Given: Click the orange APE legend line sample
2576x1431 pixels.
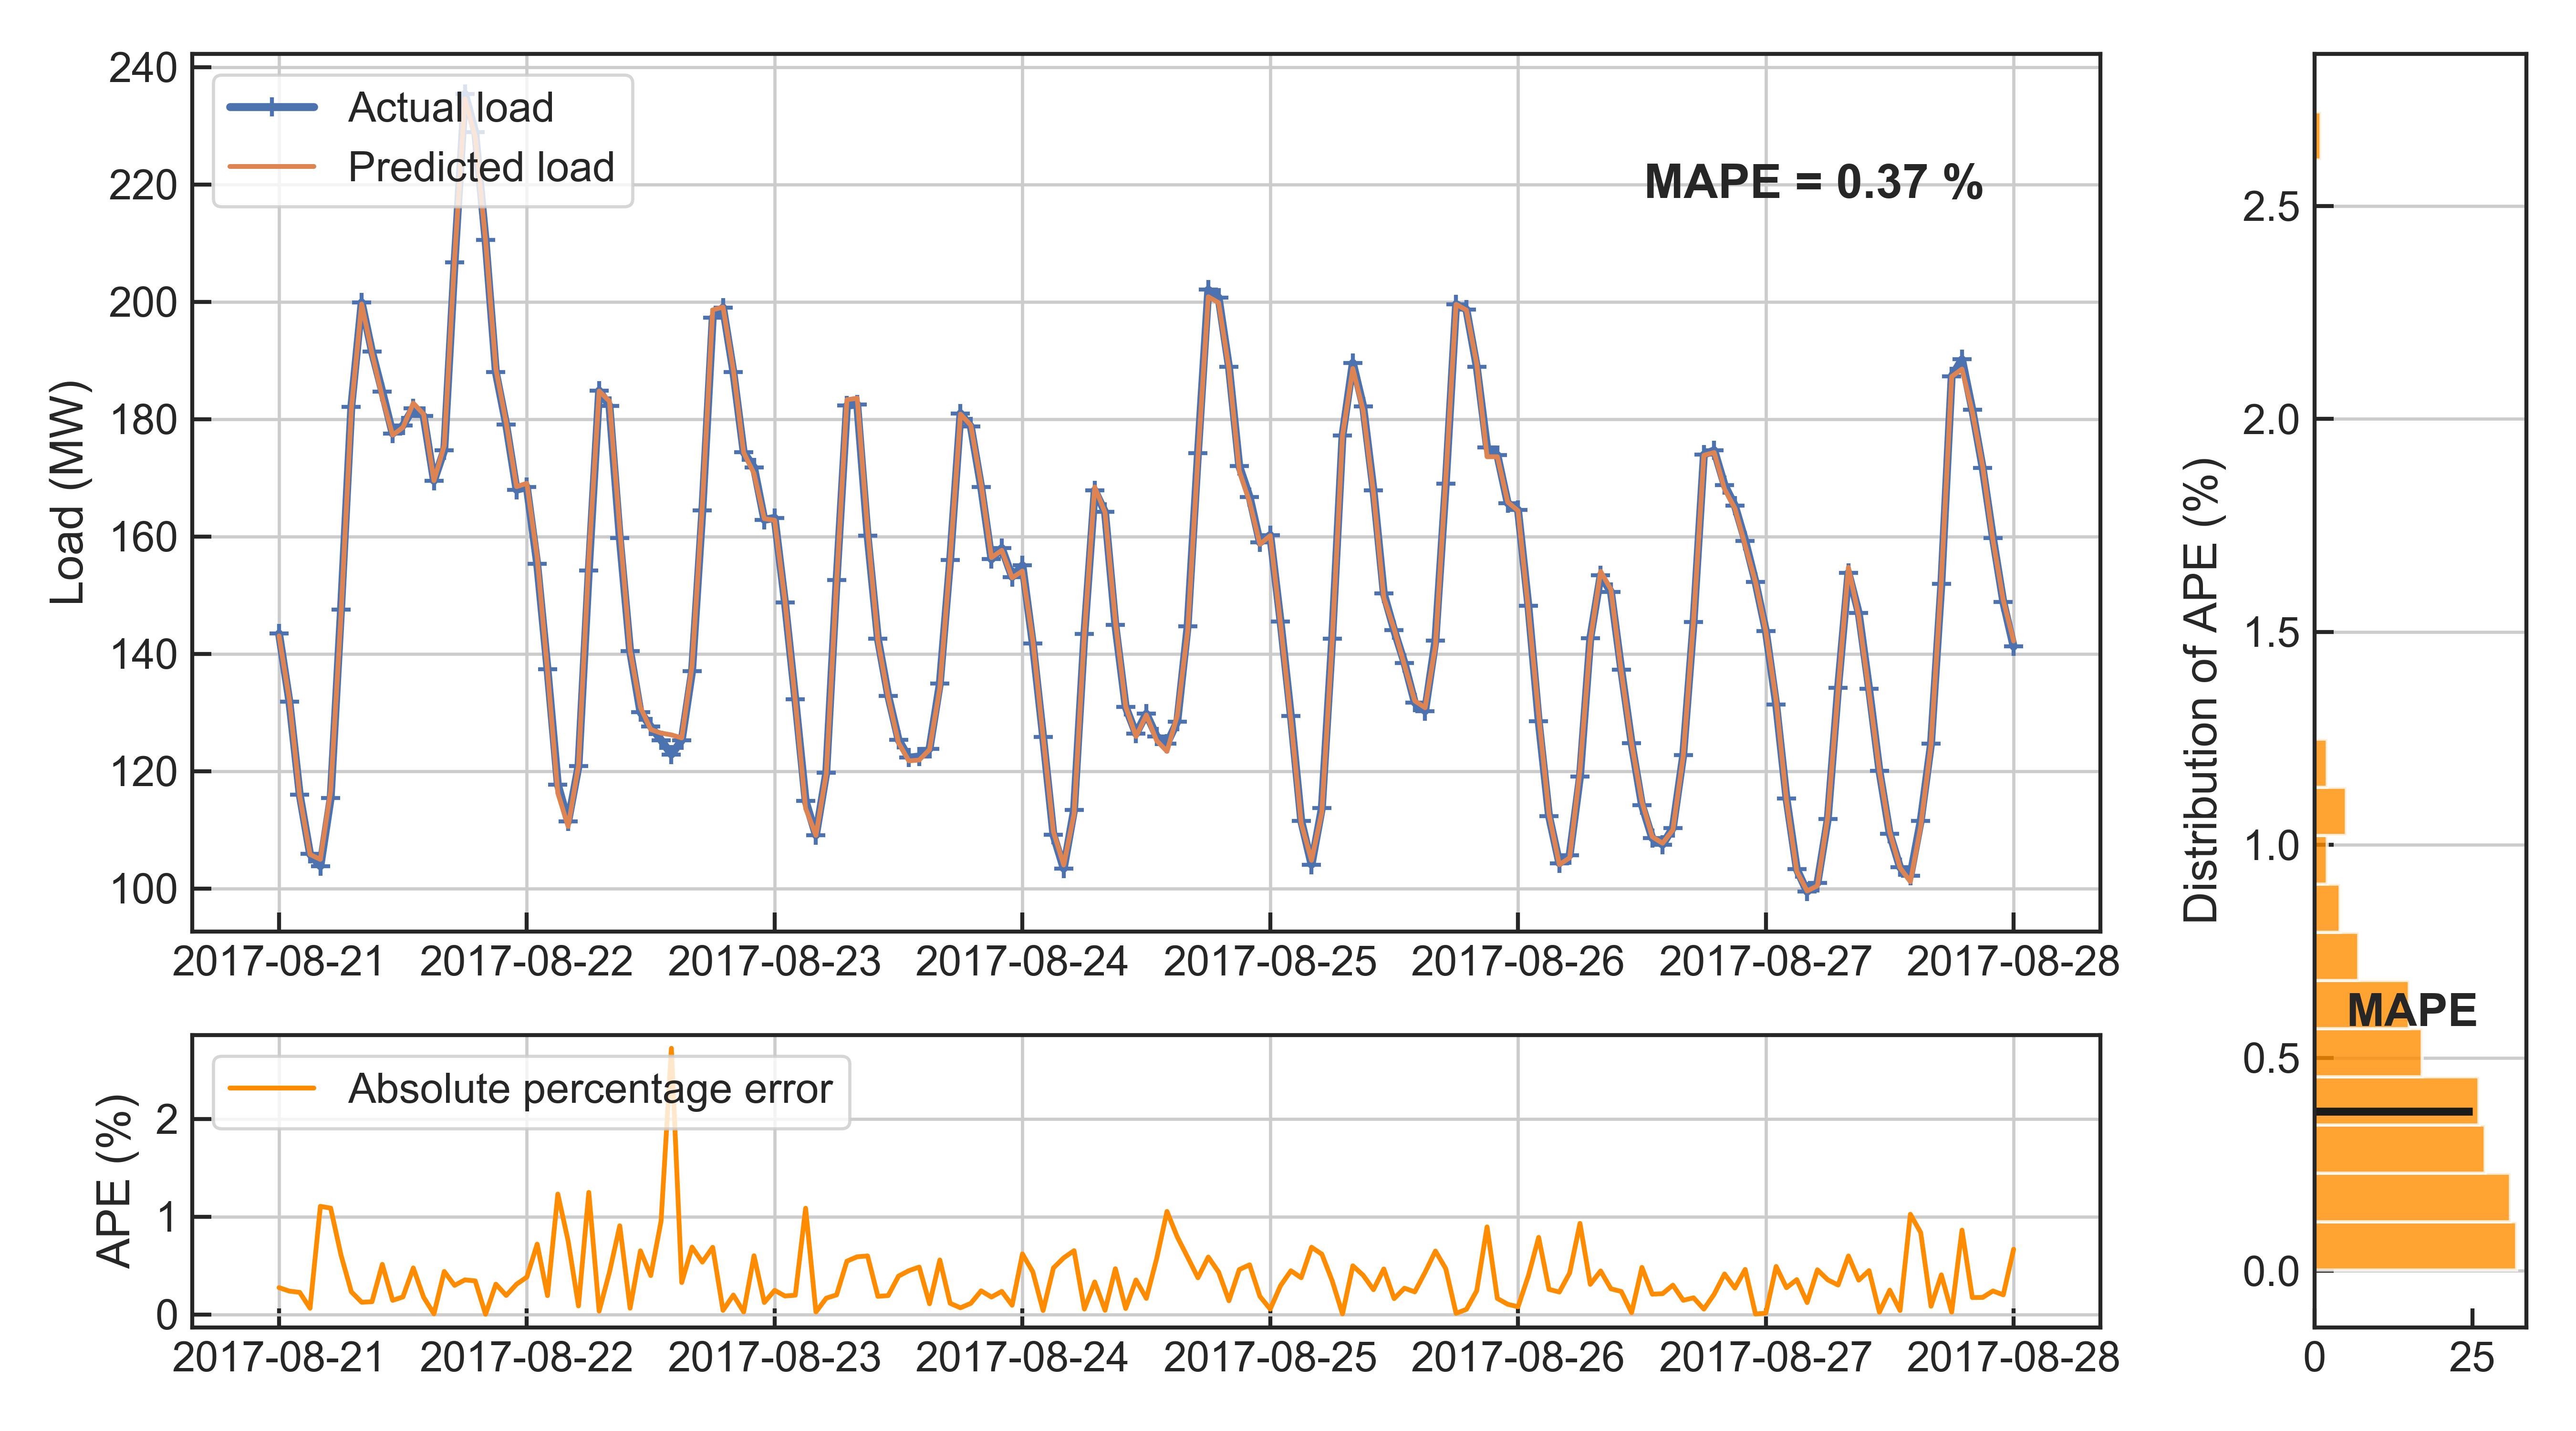Looking at the screenshot, I should click(272, 1089).
